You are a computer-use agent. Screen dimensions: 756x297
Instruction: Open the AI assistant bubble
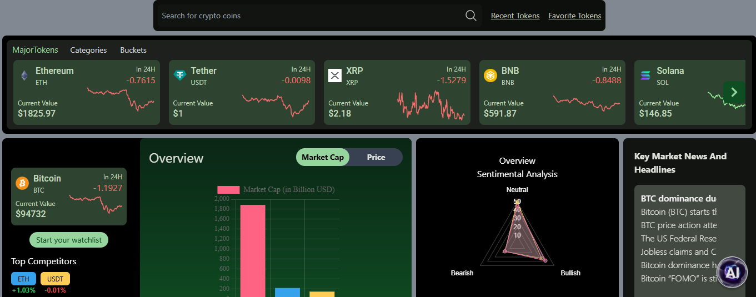pyautogui.click(x=732, y=272)
